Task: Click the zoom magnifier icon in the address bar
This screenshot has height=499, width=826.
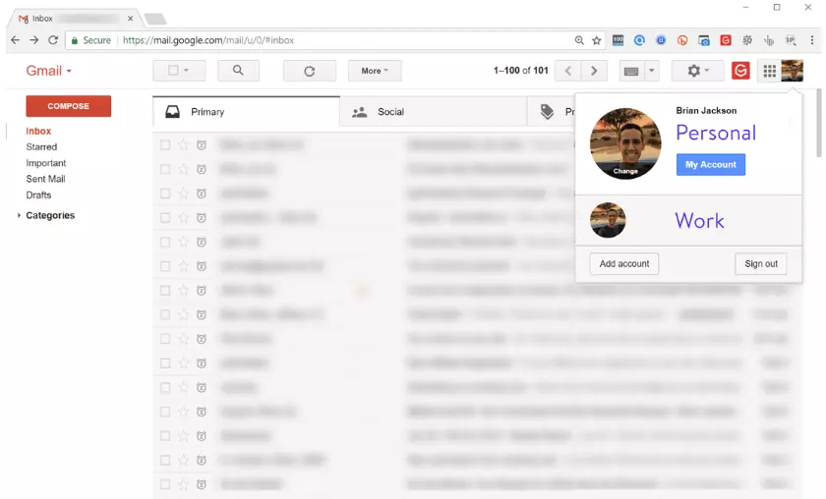Action: point(579,40)
